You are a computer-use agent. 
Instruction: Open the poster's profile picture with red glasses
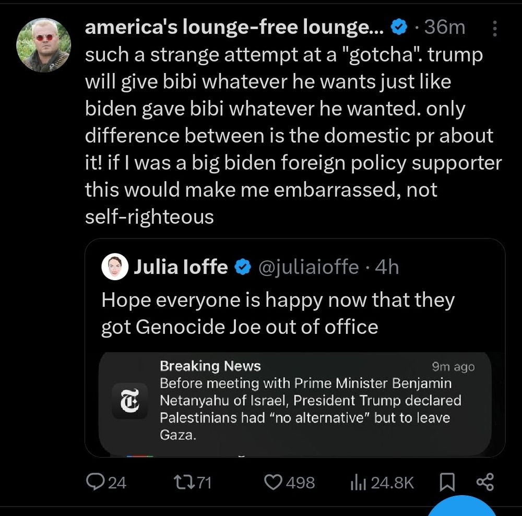point(44,44)
